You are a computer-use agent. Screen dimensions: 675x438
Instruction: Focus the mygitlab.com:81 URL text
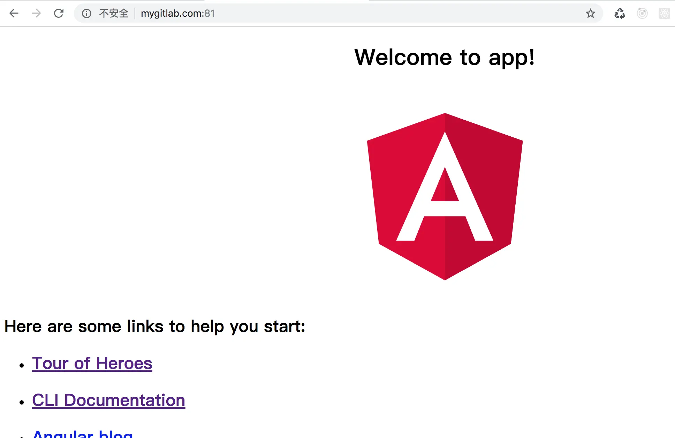(177, 13)
